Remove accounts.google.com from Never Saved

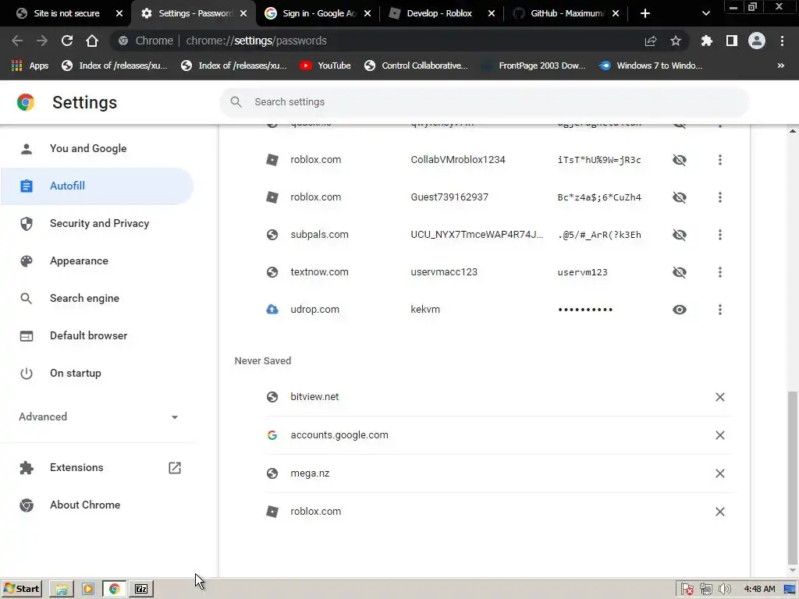[x=720, y=435]
